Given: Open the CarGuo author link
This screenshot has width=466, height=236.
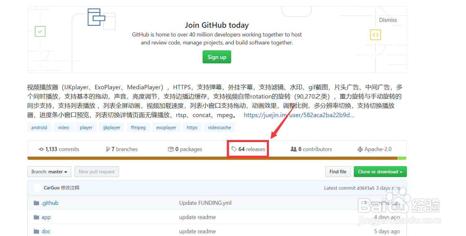Looking at the screenshot, I should coord(51,188).
